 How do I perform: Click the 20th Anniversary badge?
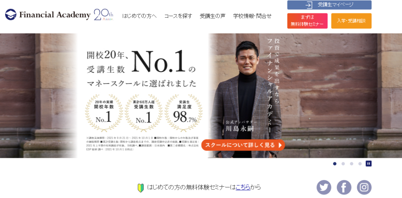click(104, 15)
